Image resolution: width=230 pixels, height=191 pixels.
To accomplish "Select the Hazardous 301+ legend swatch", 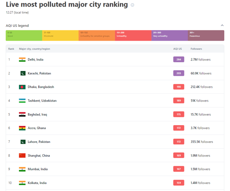I will pyautogui.click(x=206, y=35).
